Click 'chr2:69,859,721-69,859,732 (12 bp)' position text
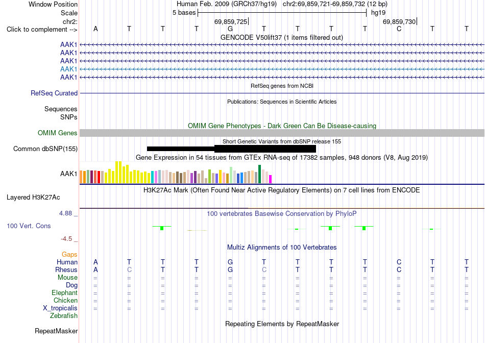The width and height of the screenshot is (485, 343). [x=335, y=4]
